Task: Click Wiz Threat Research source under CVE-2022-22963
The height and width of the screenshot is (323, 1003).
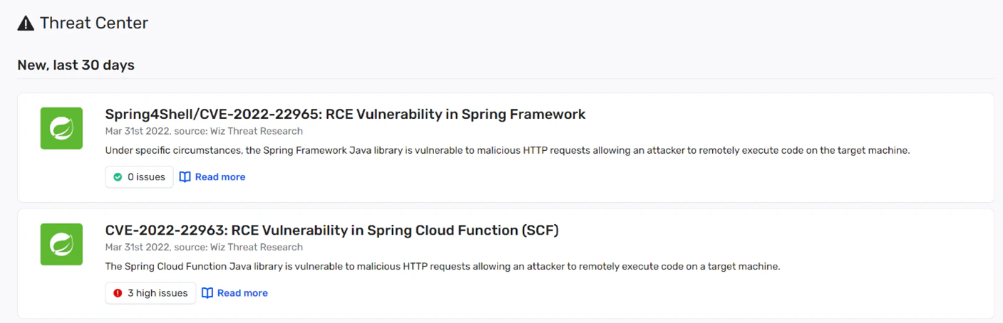Action: (x=257, y=247)
